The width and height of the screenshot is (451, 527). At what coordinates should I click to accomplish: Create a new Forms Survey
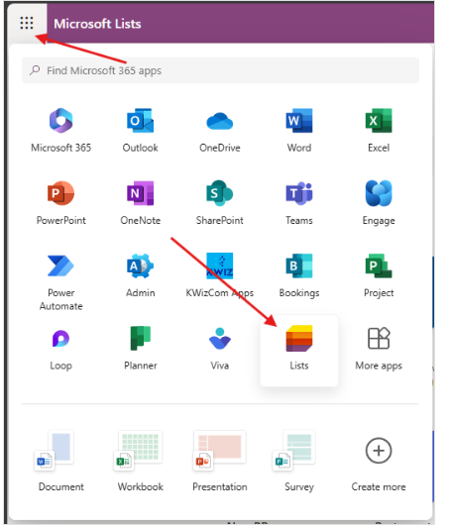point(299,462)
